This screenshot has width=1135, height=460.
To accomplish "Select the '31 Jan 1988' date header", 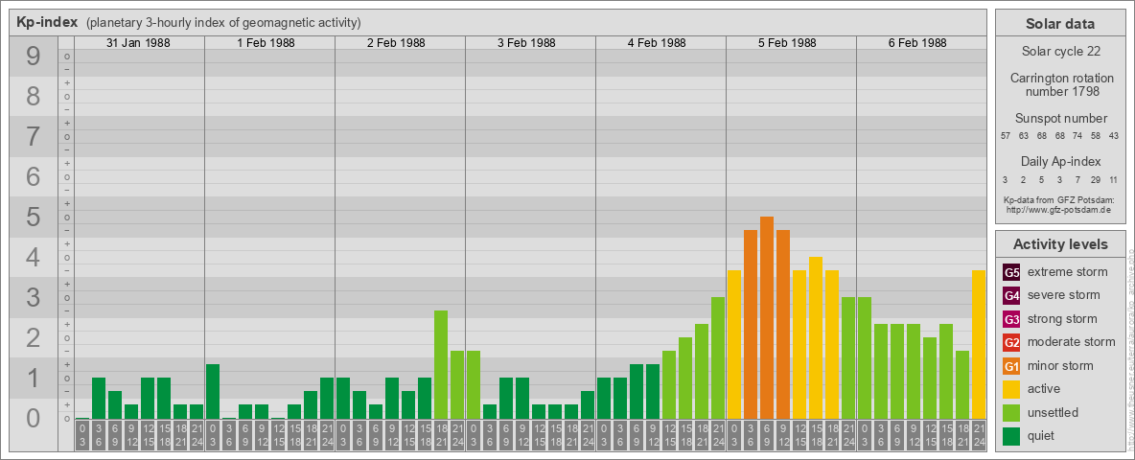I will (x=138, y=43).
